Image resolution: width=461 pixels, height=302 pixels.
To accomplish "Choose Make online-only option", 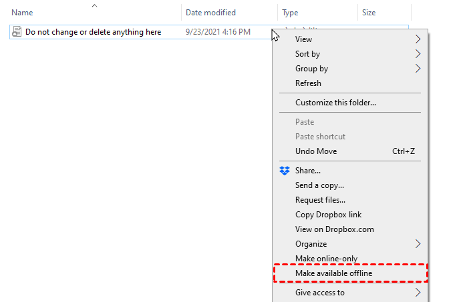I will coord(326,259).
